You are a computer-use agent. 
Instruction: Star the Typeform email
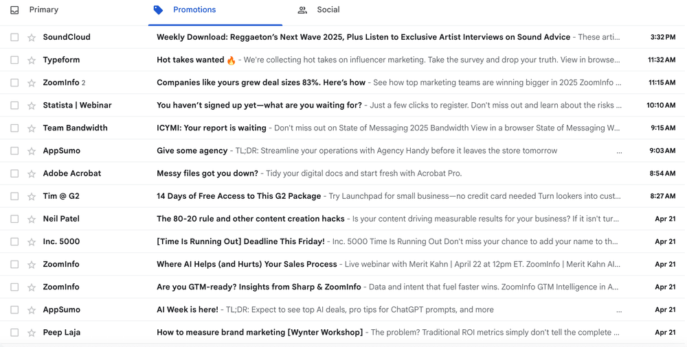point(32,60)
